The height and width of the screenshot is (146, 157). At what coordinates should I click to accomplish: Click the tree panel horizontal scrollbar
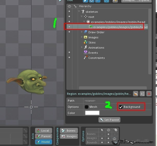tap(113, 88)
